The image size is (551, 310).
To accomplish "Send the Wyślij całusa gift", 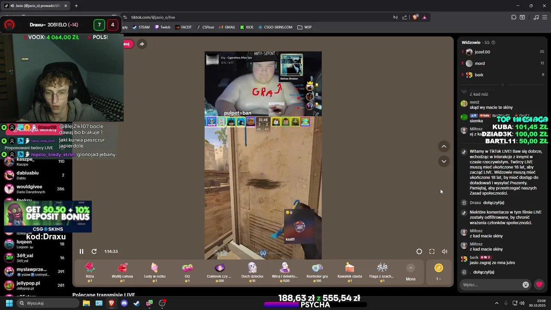I will coord(122,272).
